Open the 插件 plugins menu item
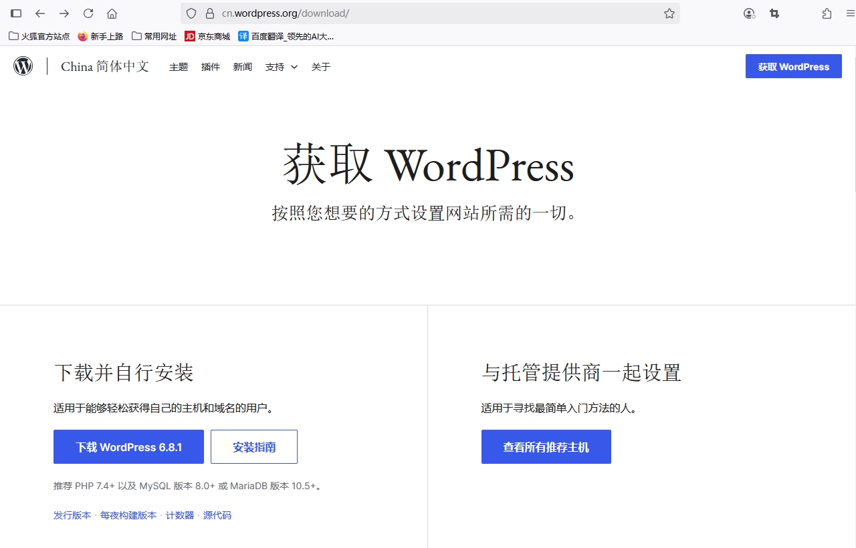The height and width of the screenshot is (548, 856). pos(211,67)
